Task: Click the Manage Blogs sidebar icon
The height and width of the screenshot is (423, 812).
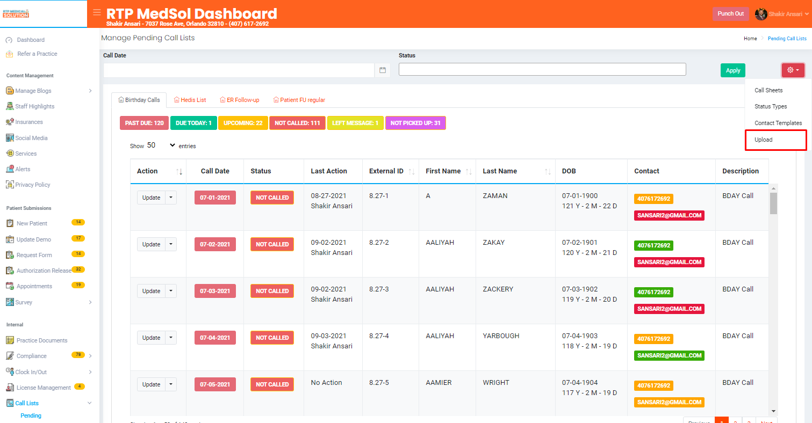Action: (x=10, y=91)
